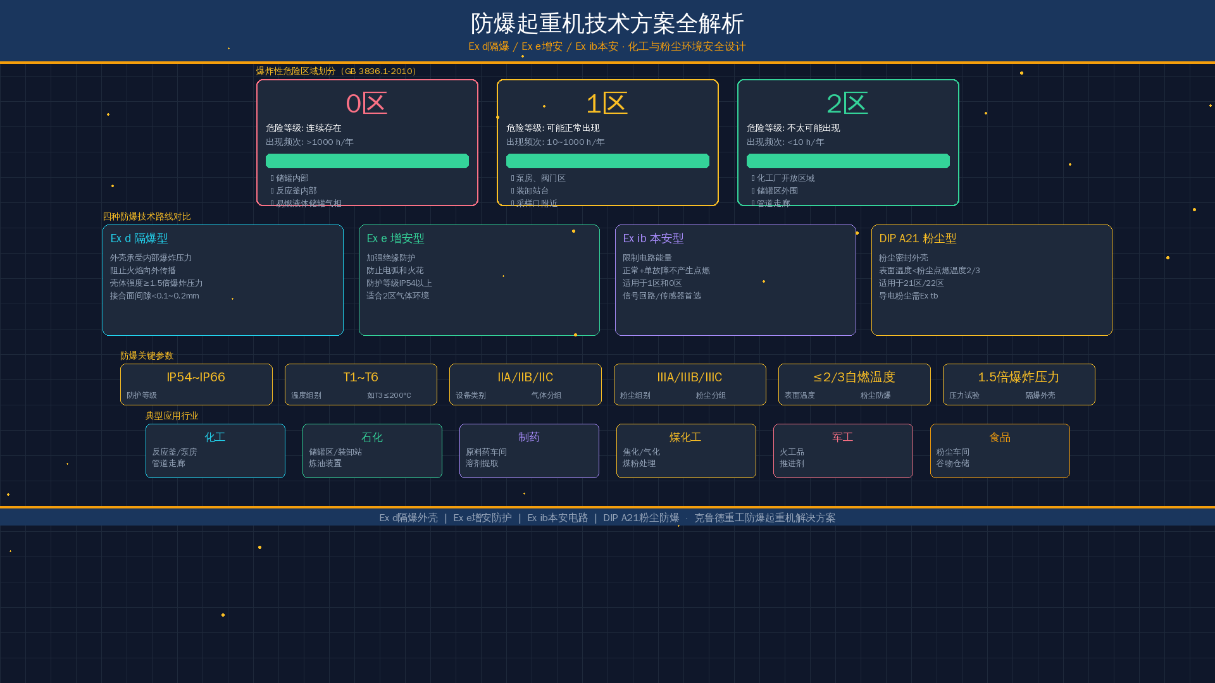Click 谷物仓储 in 食品 card
This screenshot has height=683, width=1215.
pyautogui.click(x=953, y=464)
